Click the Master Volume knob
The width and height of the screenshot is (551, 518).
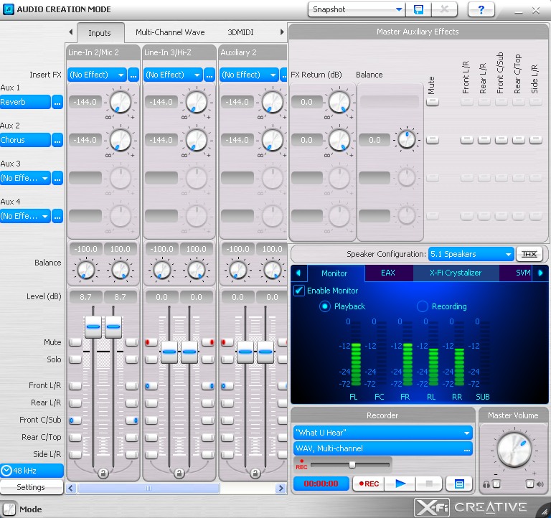click(514, 449)
